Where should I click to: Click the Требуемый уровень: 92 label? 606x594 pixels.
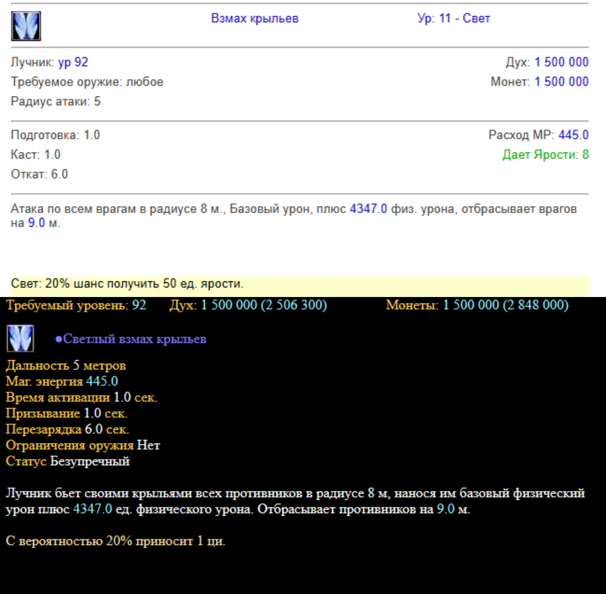(76, 305)
